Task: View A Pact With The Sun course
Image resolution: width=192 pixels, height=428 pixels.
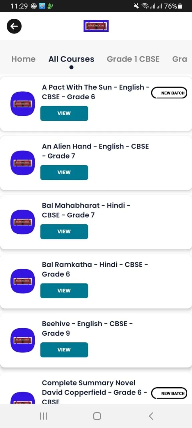Action: (x=64, y=113)
